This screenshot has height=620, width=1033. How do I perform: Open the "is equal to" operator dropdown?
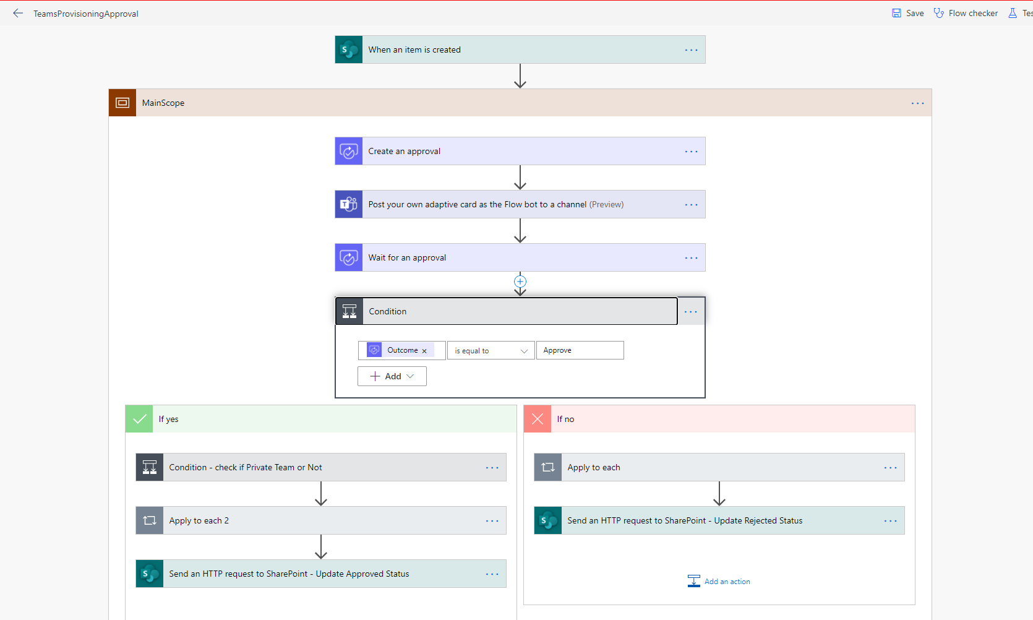490,350
